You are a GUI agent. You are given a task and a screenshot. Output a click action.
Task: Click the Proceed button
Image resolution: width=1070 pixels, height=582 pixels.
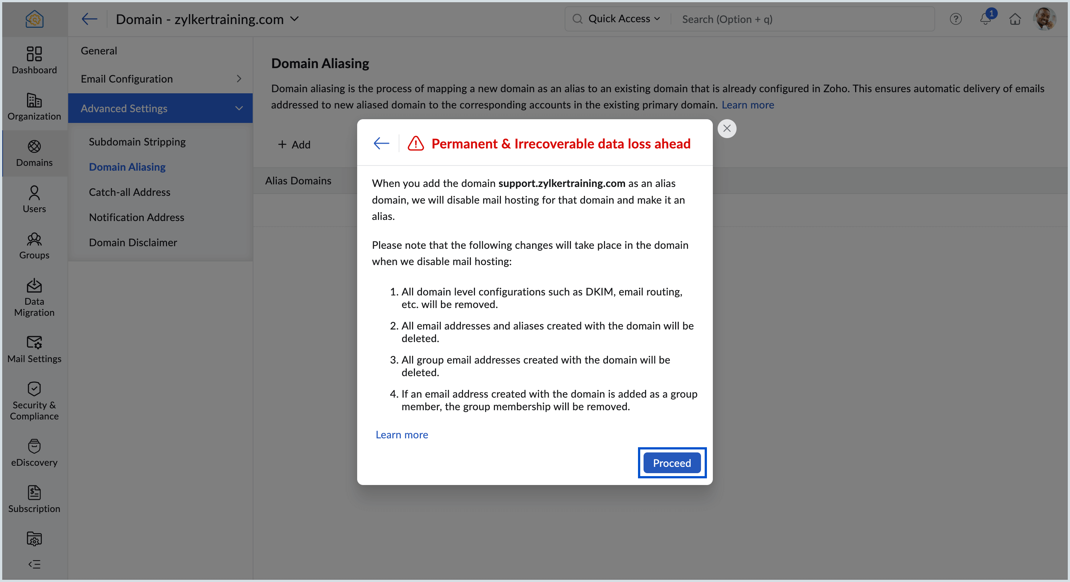(x=672, y=463)
